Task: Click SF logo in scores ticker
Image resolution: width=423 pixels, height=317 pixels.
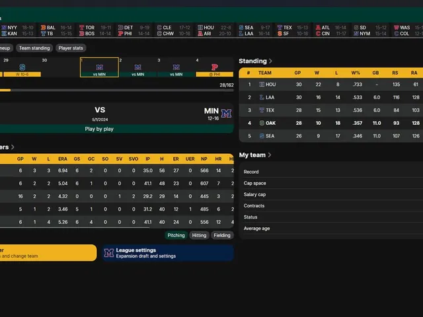Action: click(280, 34)
